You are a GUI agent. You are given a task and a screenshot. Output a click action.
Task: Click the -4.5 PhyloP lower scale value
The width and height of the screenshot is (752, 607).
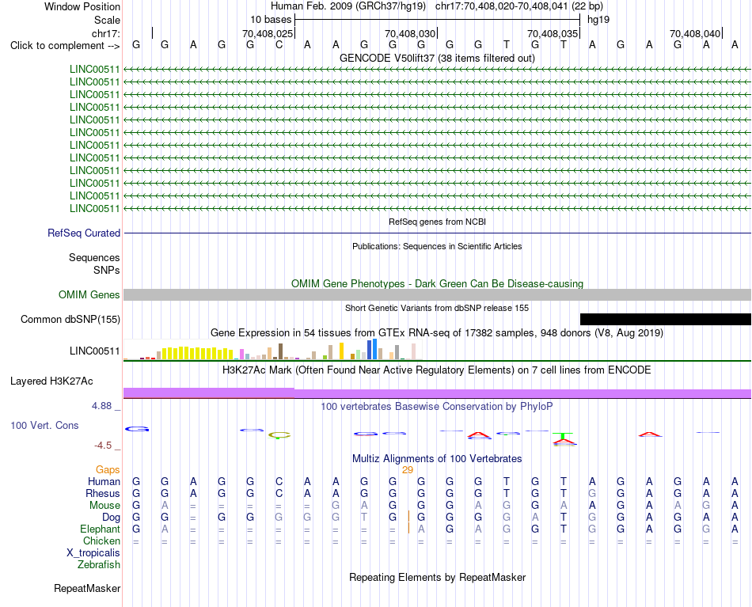click(103, 446)
